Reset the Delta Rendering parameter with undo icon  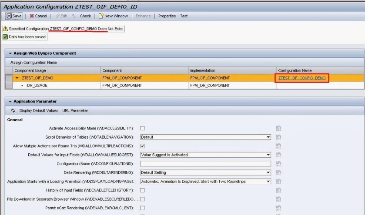point(278,172)
